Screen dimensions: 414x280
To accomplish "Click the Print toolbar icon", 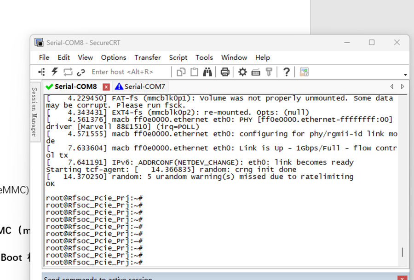I will coord(225,72).
